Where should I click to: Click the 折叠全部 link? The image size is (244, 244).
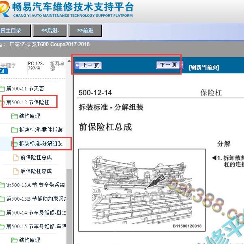(57, 66)
